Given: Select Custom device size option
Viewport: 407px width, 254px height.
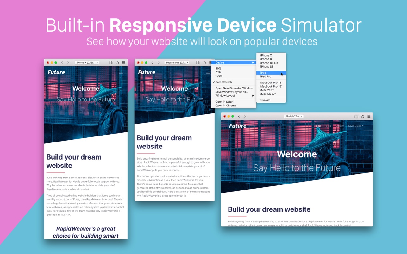Looking at the screenshot, I should point(265,100).
